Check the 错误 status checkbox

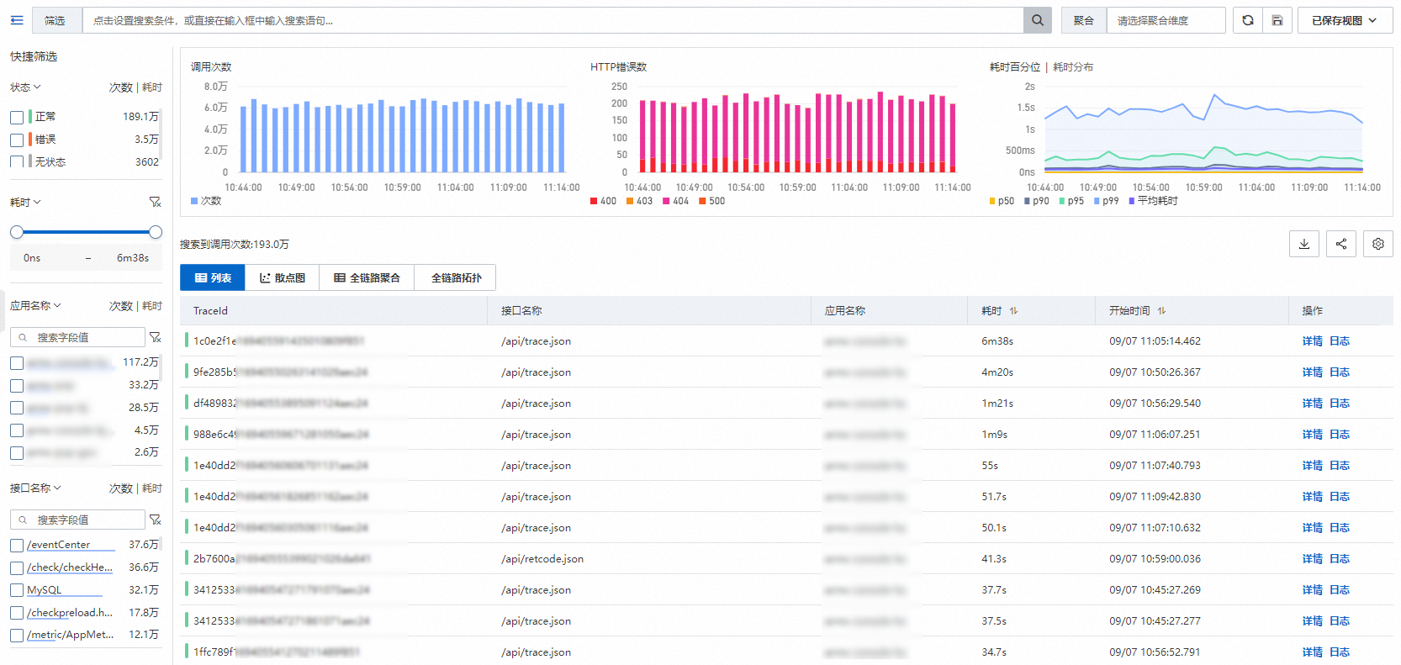point(17,140)
